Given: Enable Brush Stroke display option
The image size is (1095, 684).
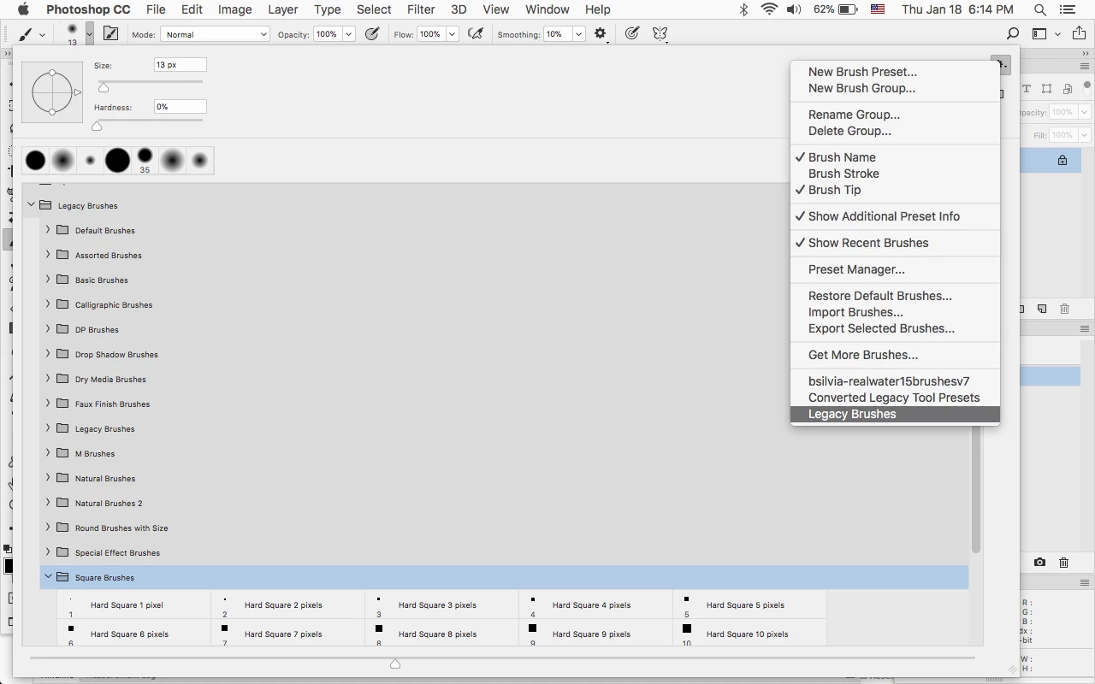Looking at the screenshot, I should [843, 174].
